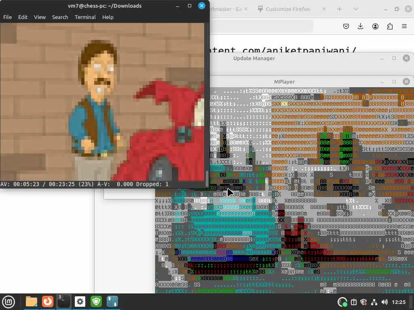Expand the Firefox list all tabs dropdown

356,9
